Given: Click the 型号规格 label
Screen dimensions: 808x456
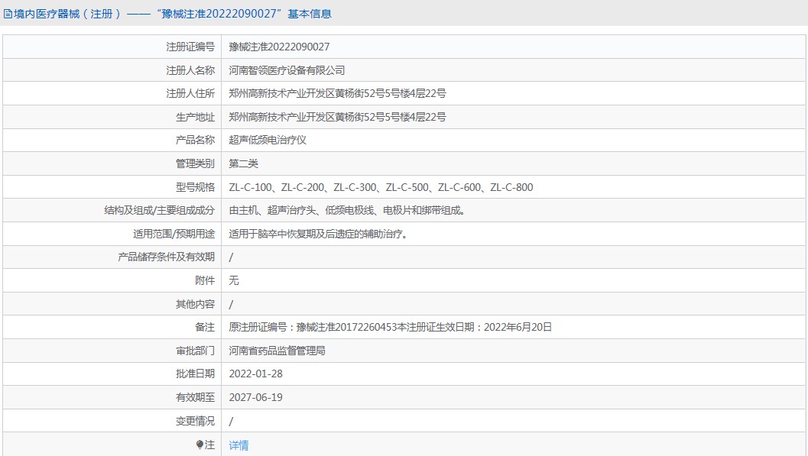Looking at the screenshot, I should pos(195,187).
